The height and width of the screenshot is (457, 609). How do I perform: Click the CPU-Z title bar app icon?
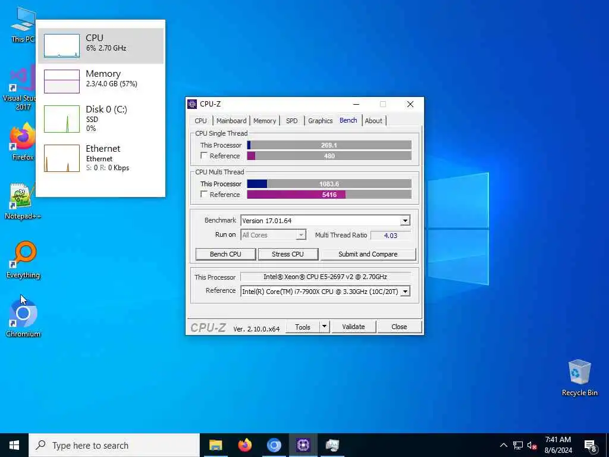coord(192,104)
